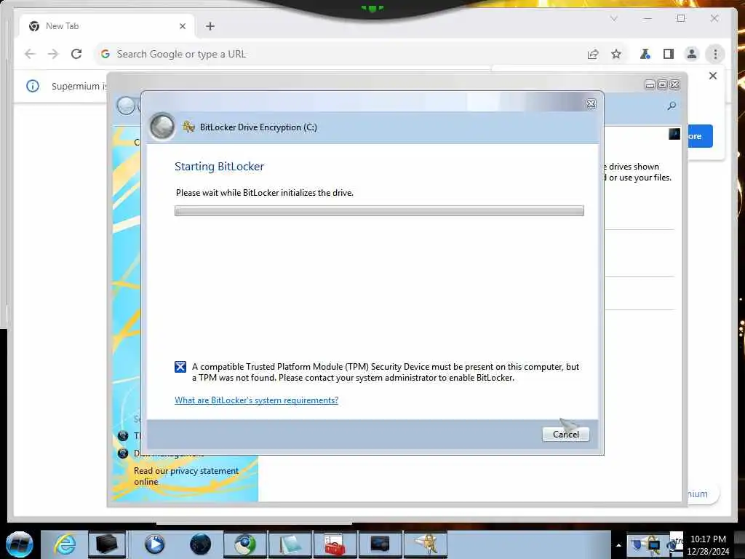Viewport: 745px width, 559px height.
Task: Toggle the browser side panel
Action: coord(669,54)
